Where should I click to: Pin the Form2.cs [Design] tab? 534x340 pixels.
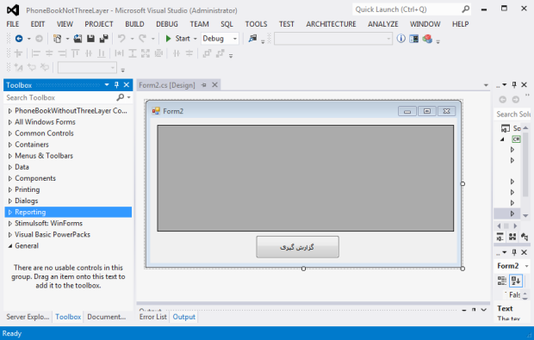[203, 85]
